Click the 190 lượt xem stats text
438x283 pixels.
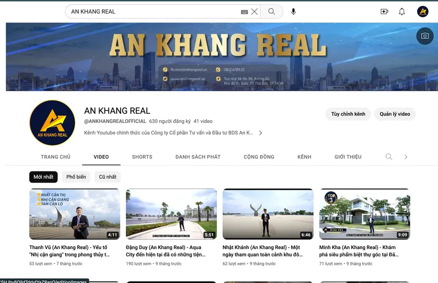click(x=139, y=264)
